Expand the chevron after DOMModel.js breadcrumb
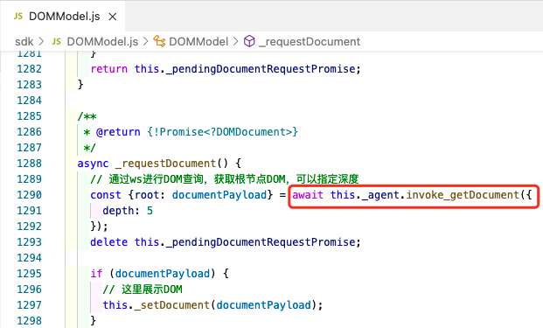This screenshot has width=543, height=328. point(146,42)
